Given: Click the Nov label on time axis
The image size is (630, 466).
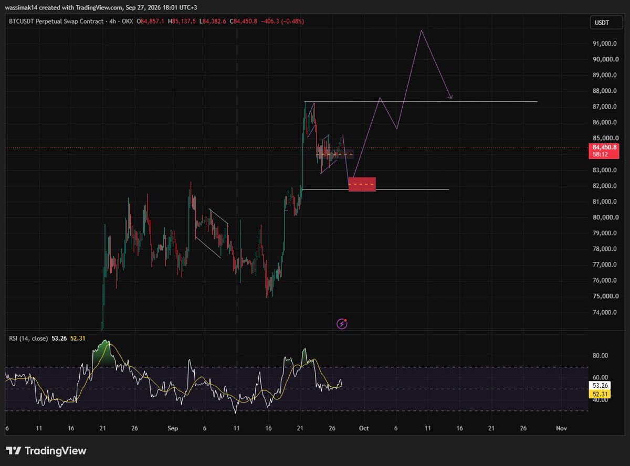Looking at the screenshot, I should pyautogui.click(x=561, y=428).
